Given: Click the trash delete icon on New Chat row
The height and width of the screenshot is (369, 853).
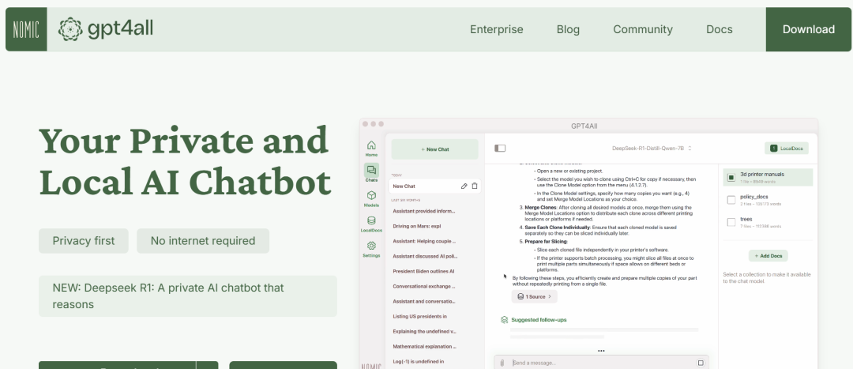Looking at the screenshot, I should pyautogui.click(x=475, y=186).
